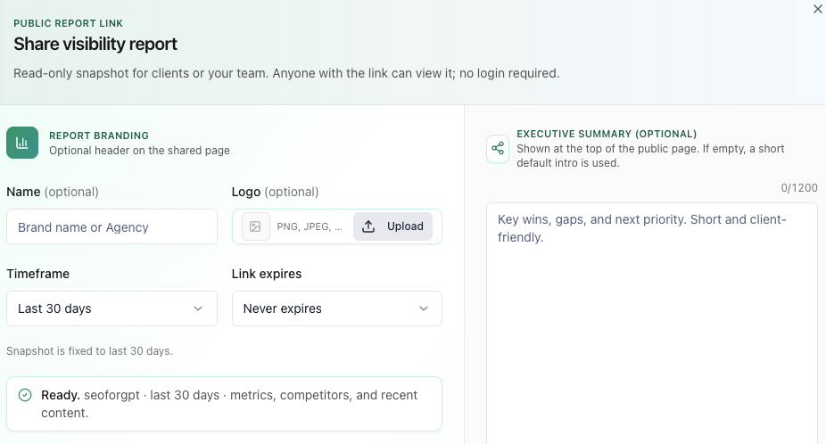This screenshot has width=826, height=444.
Task: Close the Share visibility report dialog
Action: pyautogui.click(x=817, y=9)
